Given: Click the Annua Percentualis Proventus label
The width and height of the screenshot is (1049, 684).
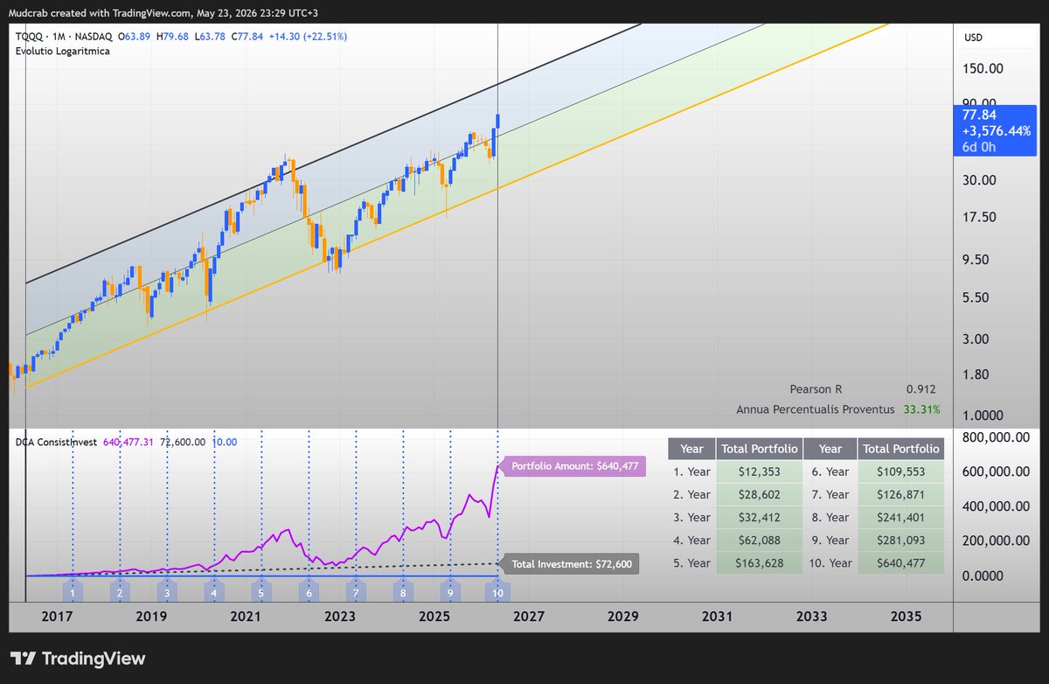Looking at the screenshot, I should coord(816,408).
